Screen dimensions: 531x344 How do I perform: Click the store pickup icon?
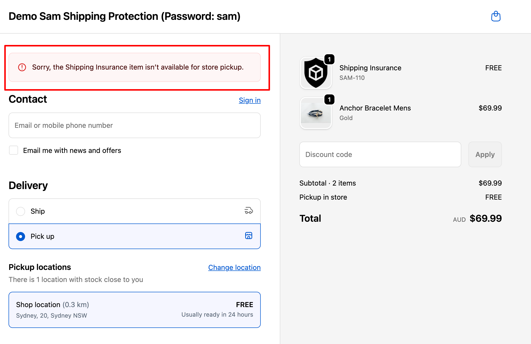click(248, 236)
